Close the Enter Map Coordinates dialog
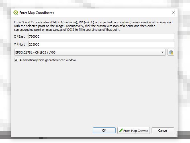The width and height of the screenshot is (190, 143). point(173,13)
